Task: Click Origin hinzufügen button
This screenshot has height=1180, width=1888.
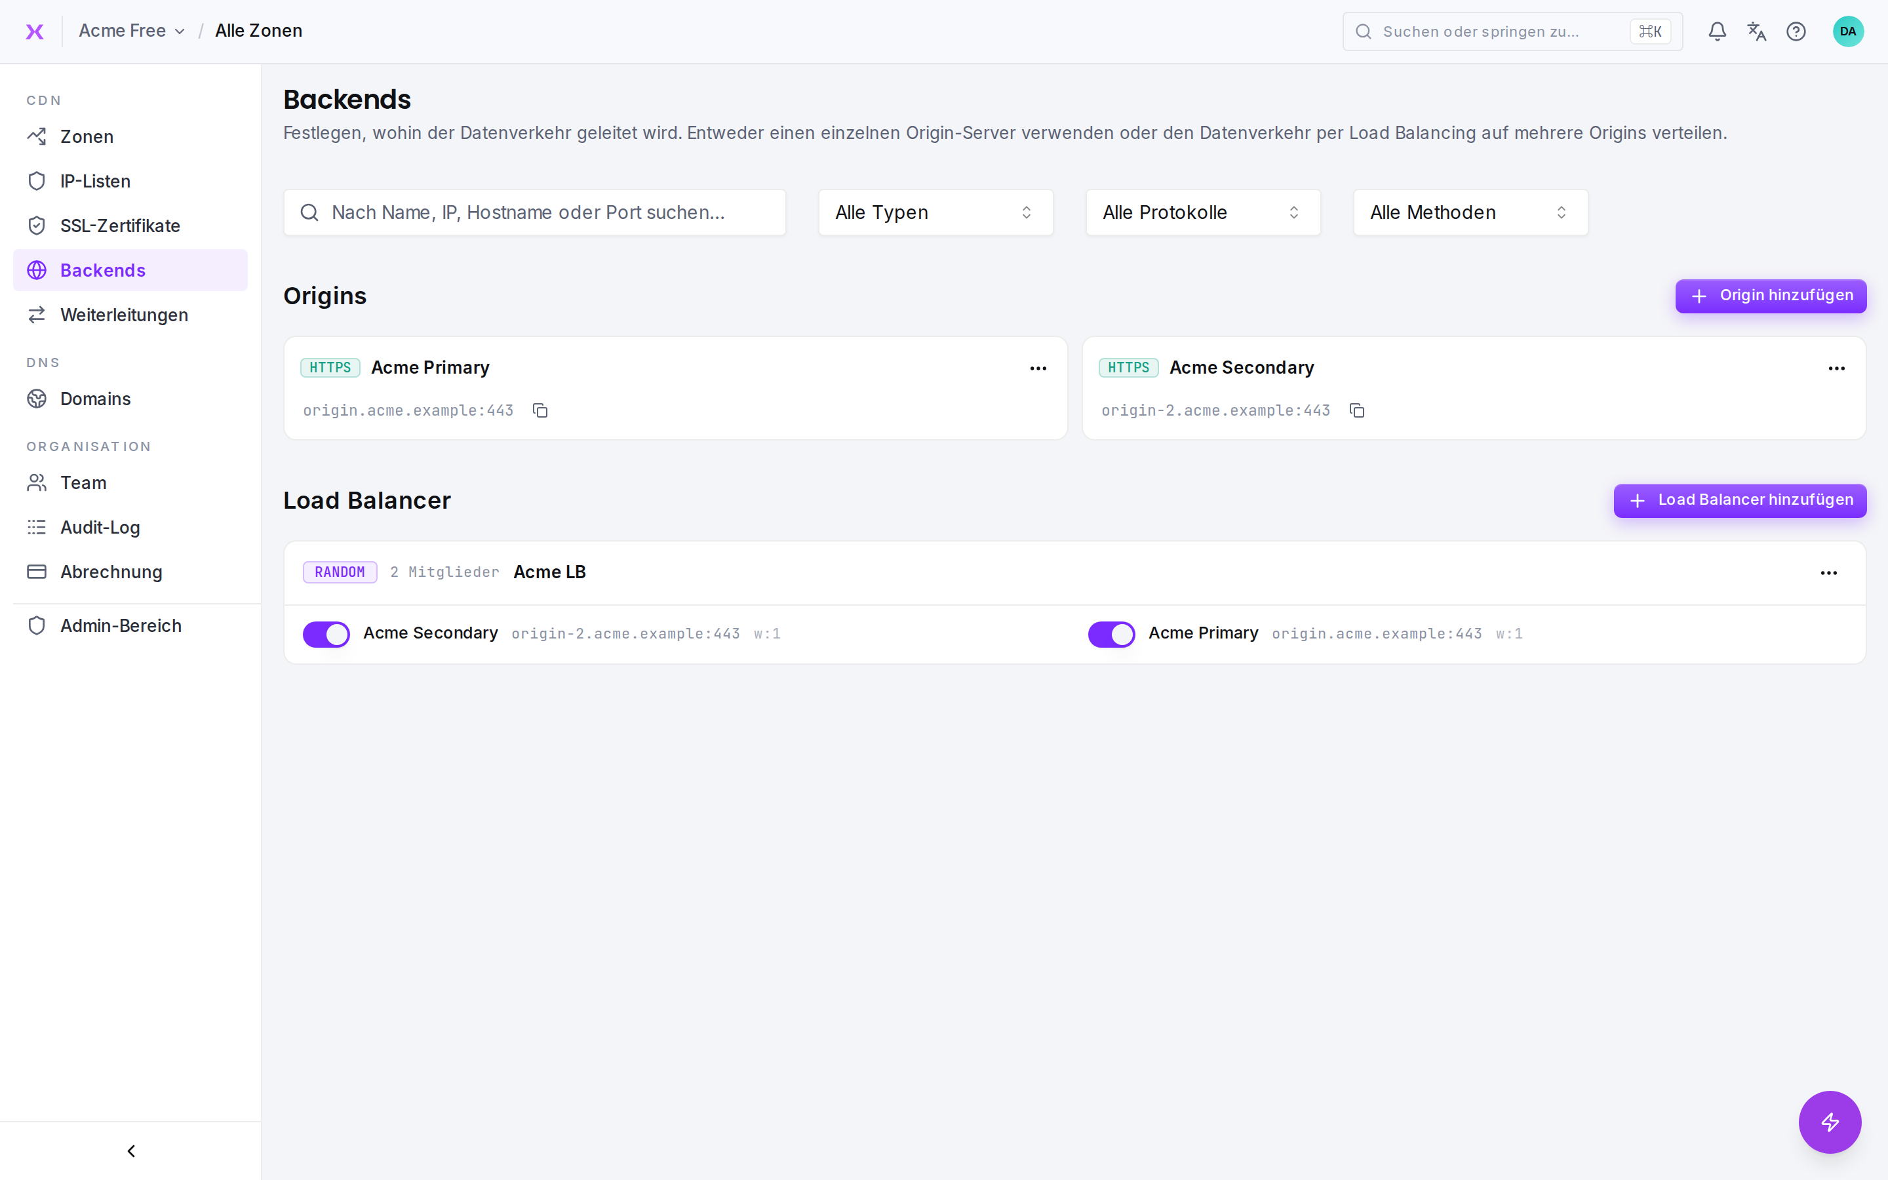Action: pos(1770,296)
